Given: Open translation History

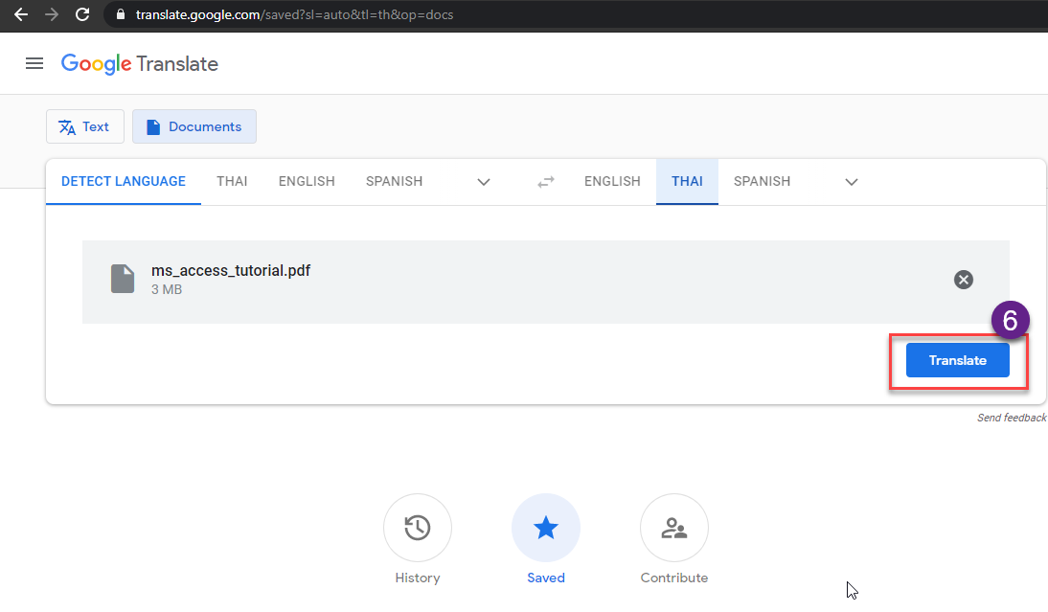Looking at the screenshot, I should coord(417,528).
